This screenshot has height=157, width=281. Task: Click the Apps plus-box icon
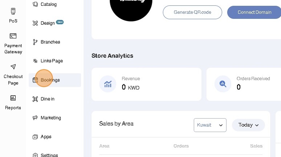pyautogui.click(x=35, y=137)
